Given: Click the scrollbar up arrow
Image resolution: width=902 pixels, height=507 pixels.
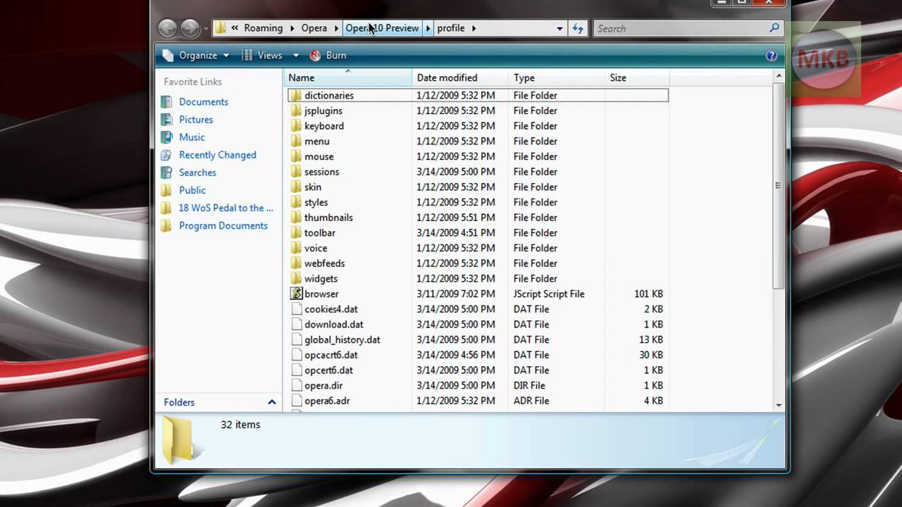Looking at the screenshot, I should pos(779,76).
